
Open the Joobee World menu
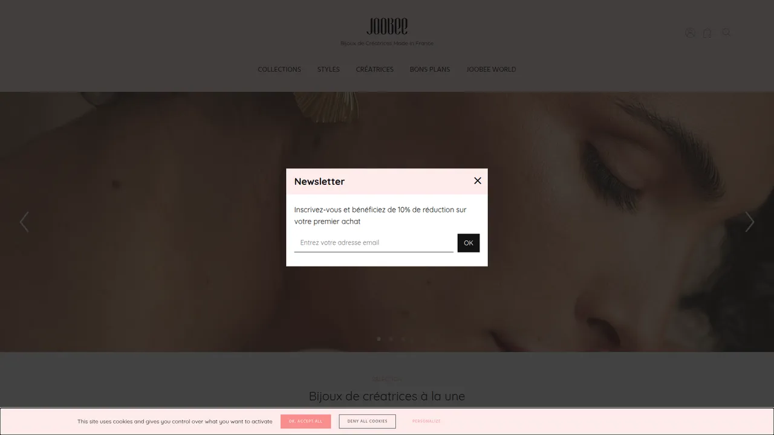pyautogui.click(x=491, y=69)
